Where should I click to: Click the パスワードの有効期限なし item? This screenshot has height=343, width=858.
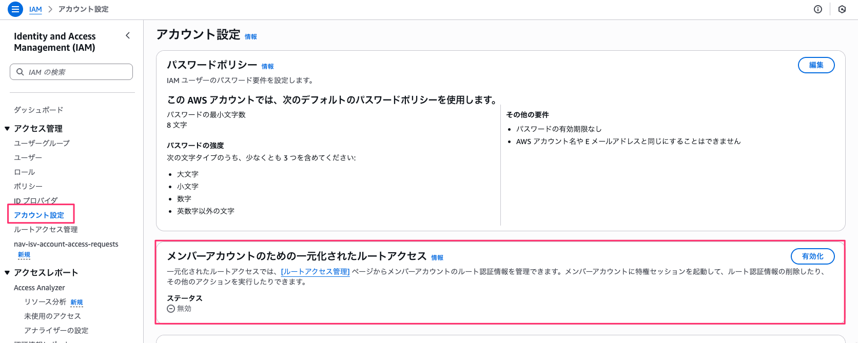(559, 129)
